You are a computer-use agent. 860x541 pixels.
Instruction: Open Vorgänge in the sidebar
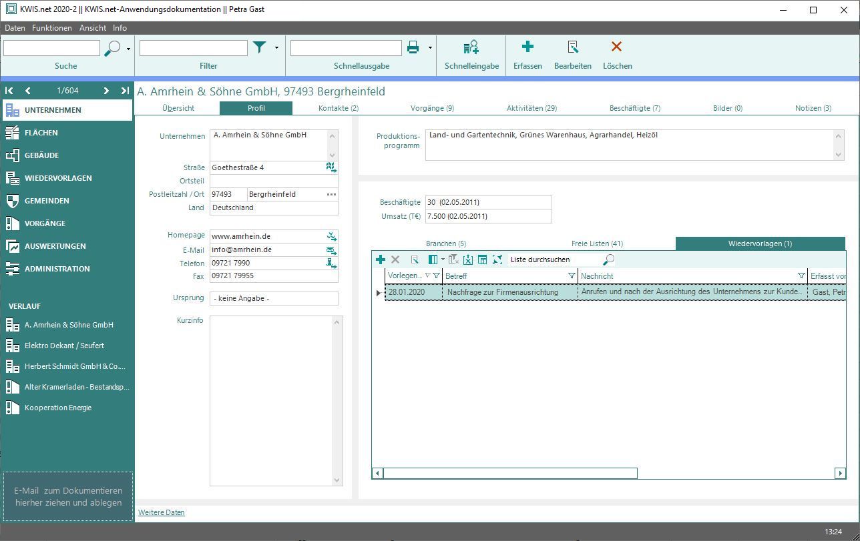tap(67, 223)
